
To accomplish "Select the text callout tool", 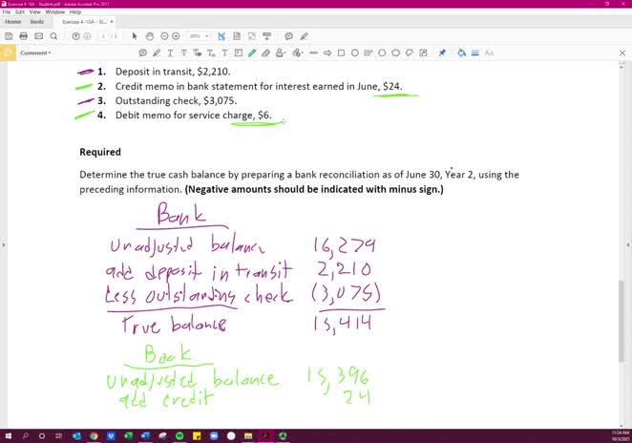I will point(368,53).
